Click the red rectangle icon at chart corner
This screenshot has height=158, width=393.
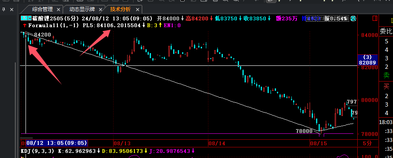(375, 18)
